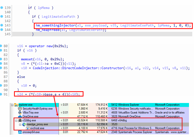The image size is (194, 137).
Task: Click the svchost.exe window icon
Action: coord(28,128)
